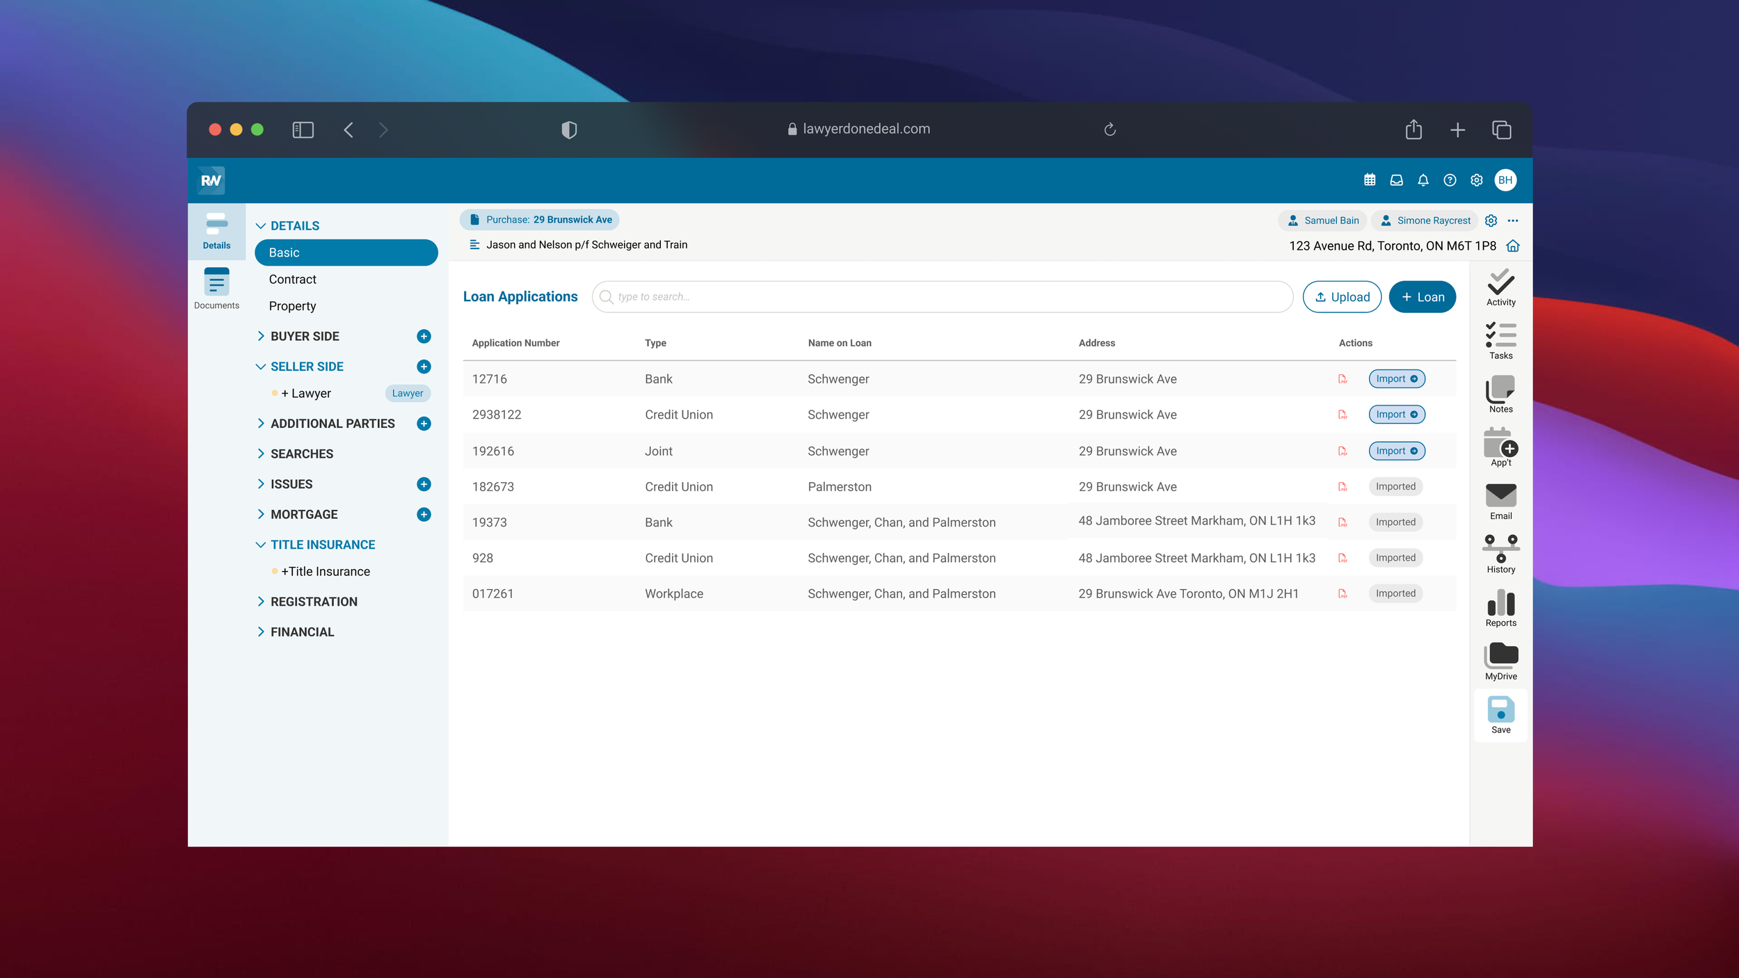
Task: Open the Notes panel icon
Action: (x=1500, y=394)
